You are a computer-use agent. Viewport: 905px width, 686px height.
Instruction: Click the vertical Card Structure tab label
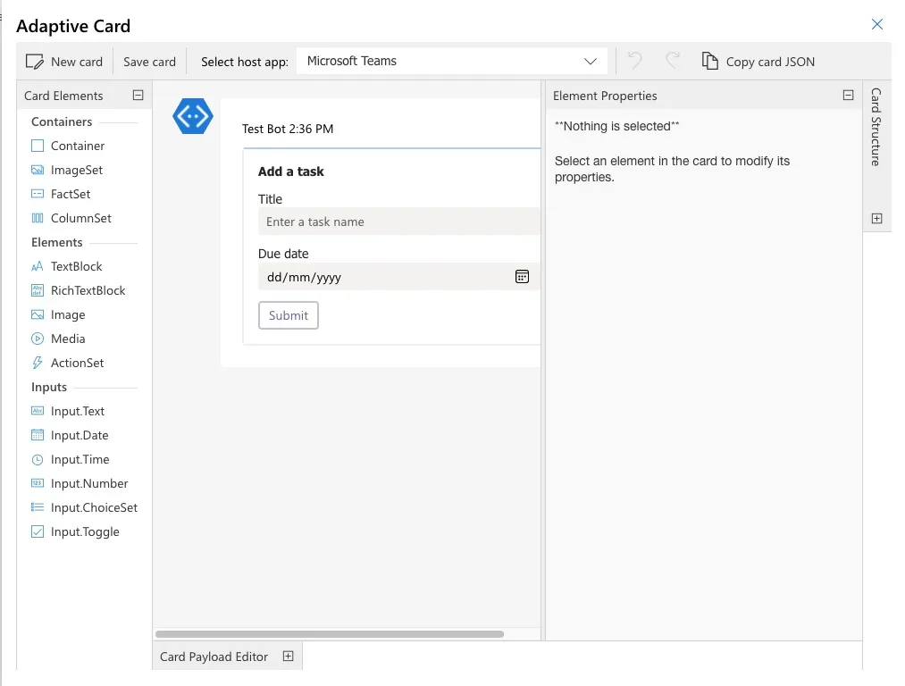coord(876,127)
